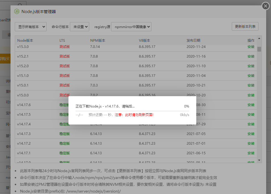The image size is (271, 194).
Task: Click the red 注意：此时请勿刷新页面! warning
Action: (x=134, y=115)
